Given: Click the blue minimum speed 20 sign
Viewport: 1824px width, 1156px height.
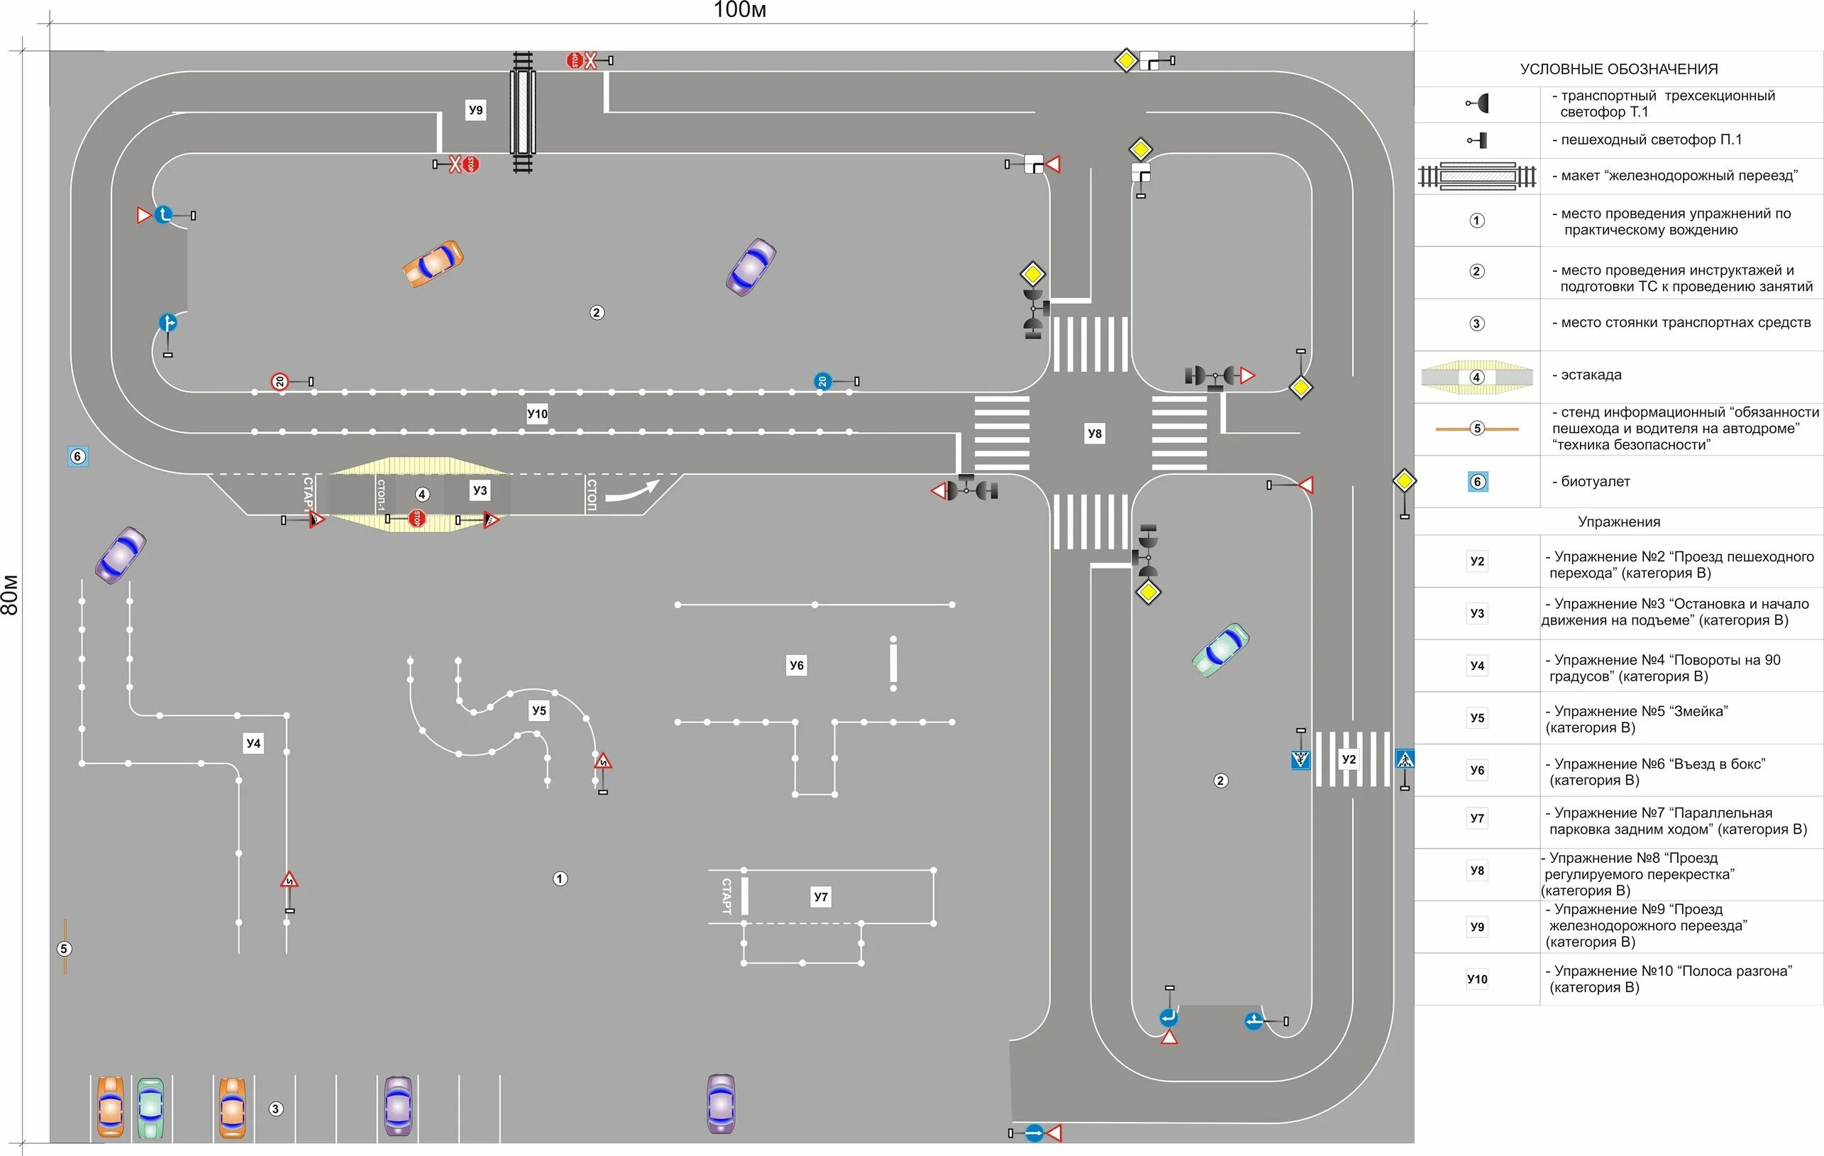Looking at the screenshot, I should coord(823,382).
